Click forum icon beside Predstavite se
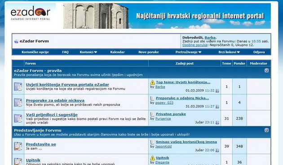The width and height of the screenshot is (283, 165). (18, 146)
